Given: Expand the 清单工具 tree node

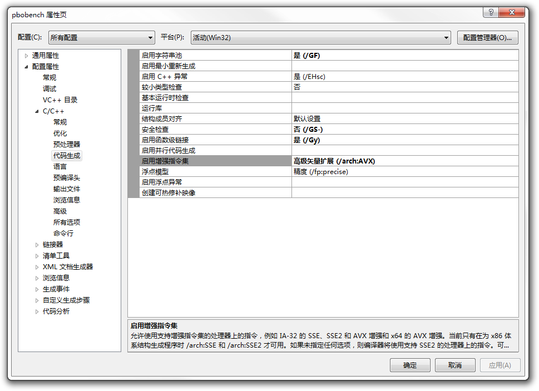Looking at the screenshot, I should pos(37,256).
